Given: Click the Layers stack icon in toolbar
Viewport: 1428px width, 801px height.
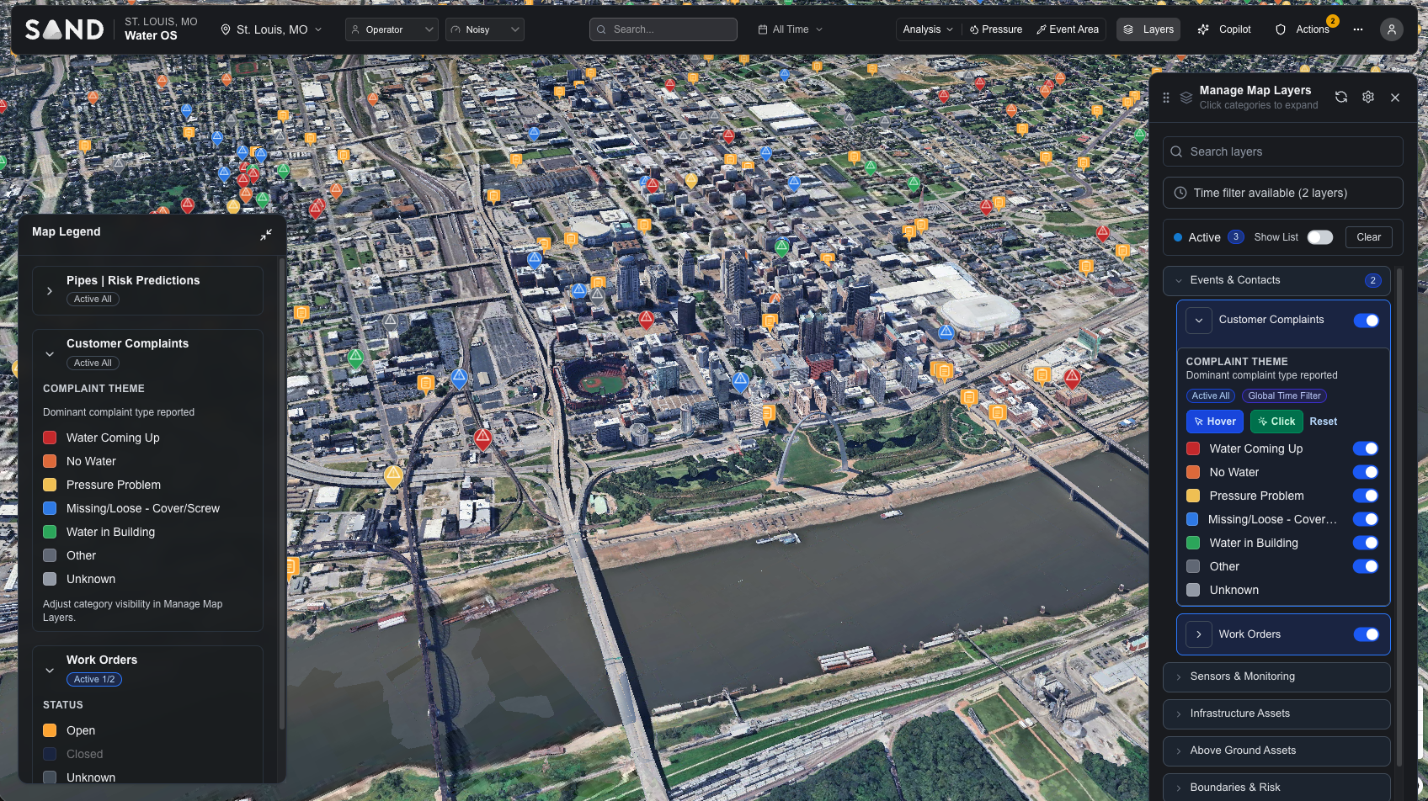Looking at the screenshot, I should (1128, 29).
